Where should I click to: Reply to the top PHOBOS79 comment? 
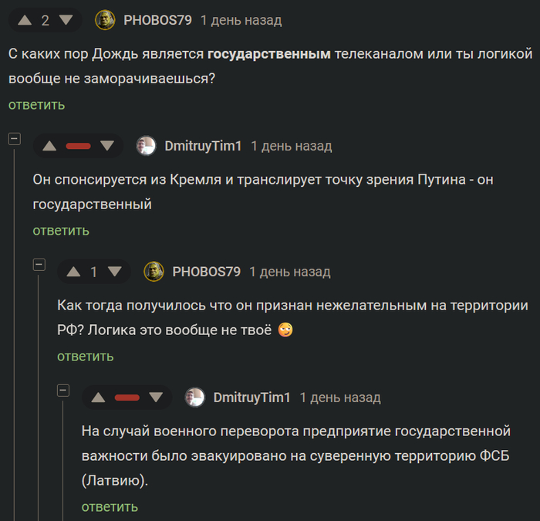pos(36,105)
